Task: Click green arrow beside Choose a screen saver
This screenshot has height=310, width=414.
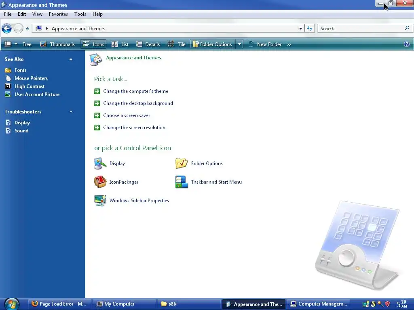Action: pos(97,115)
